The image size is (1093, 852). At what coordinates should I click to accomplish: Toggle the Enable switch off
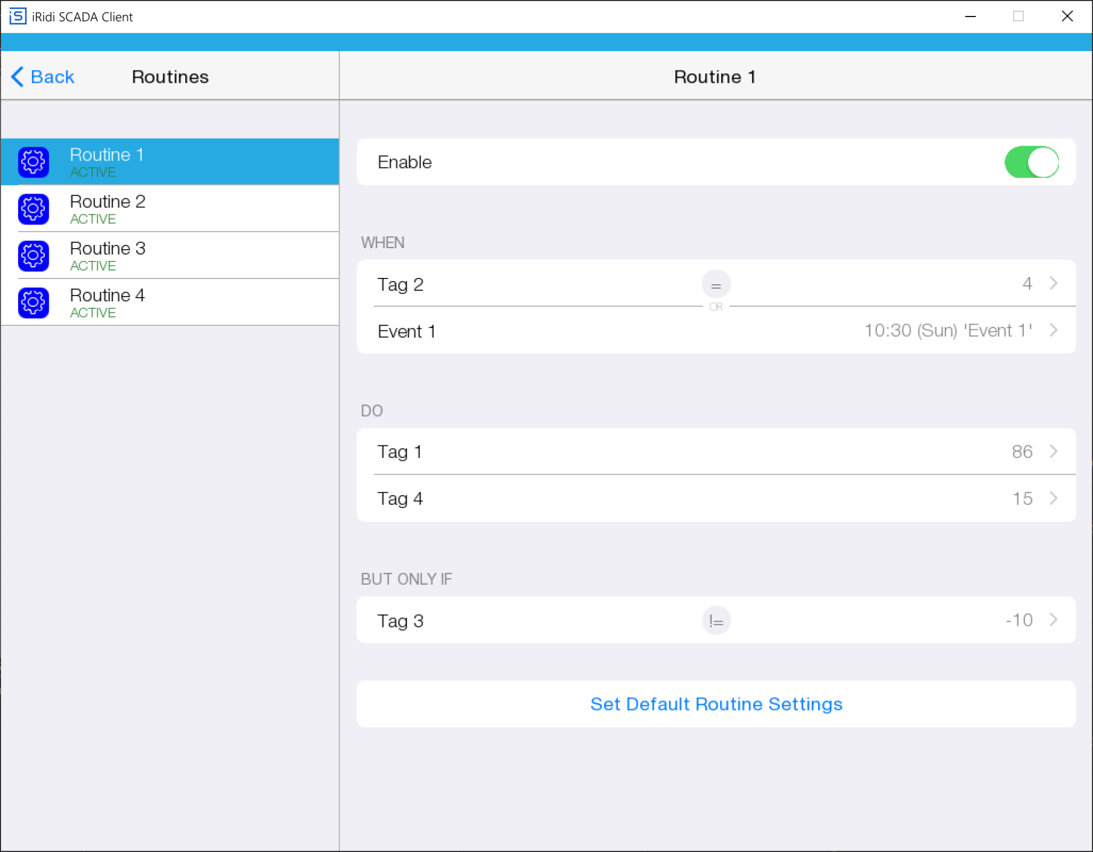1031,162
